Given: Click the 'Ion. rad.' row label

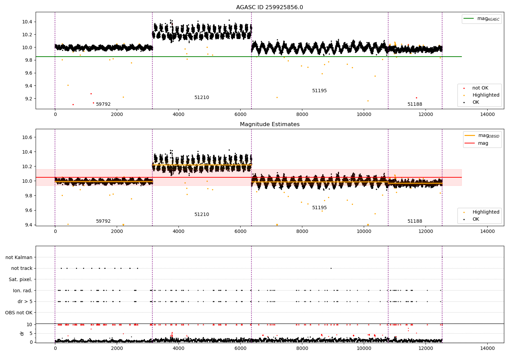Looking at the screenshot, I should point(23,291).
